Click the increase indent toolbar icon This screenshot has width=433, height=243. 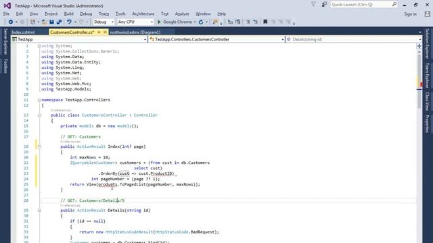pos(237,22)
